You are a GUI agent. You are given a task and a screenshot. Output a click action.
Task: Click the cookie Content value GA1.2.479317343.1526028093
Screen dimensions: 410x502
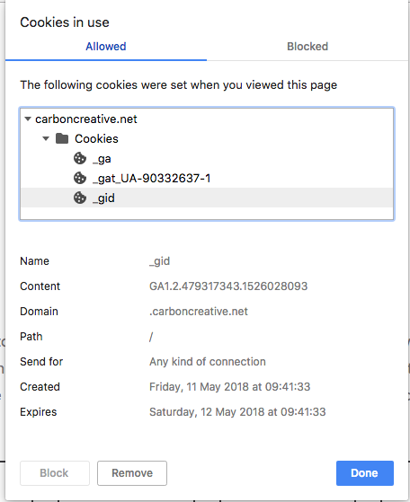(228, 286)
